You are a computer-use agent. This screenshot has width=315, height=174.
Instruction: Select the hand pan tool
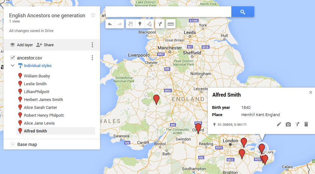tap(131, 24)
